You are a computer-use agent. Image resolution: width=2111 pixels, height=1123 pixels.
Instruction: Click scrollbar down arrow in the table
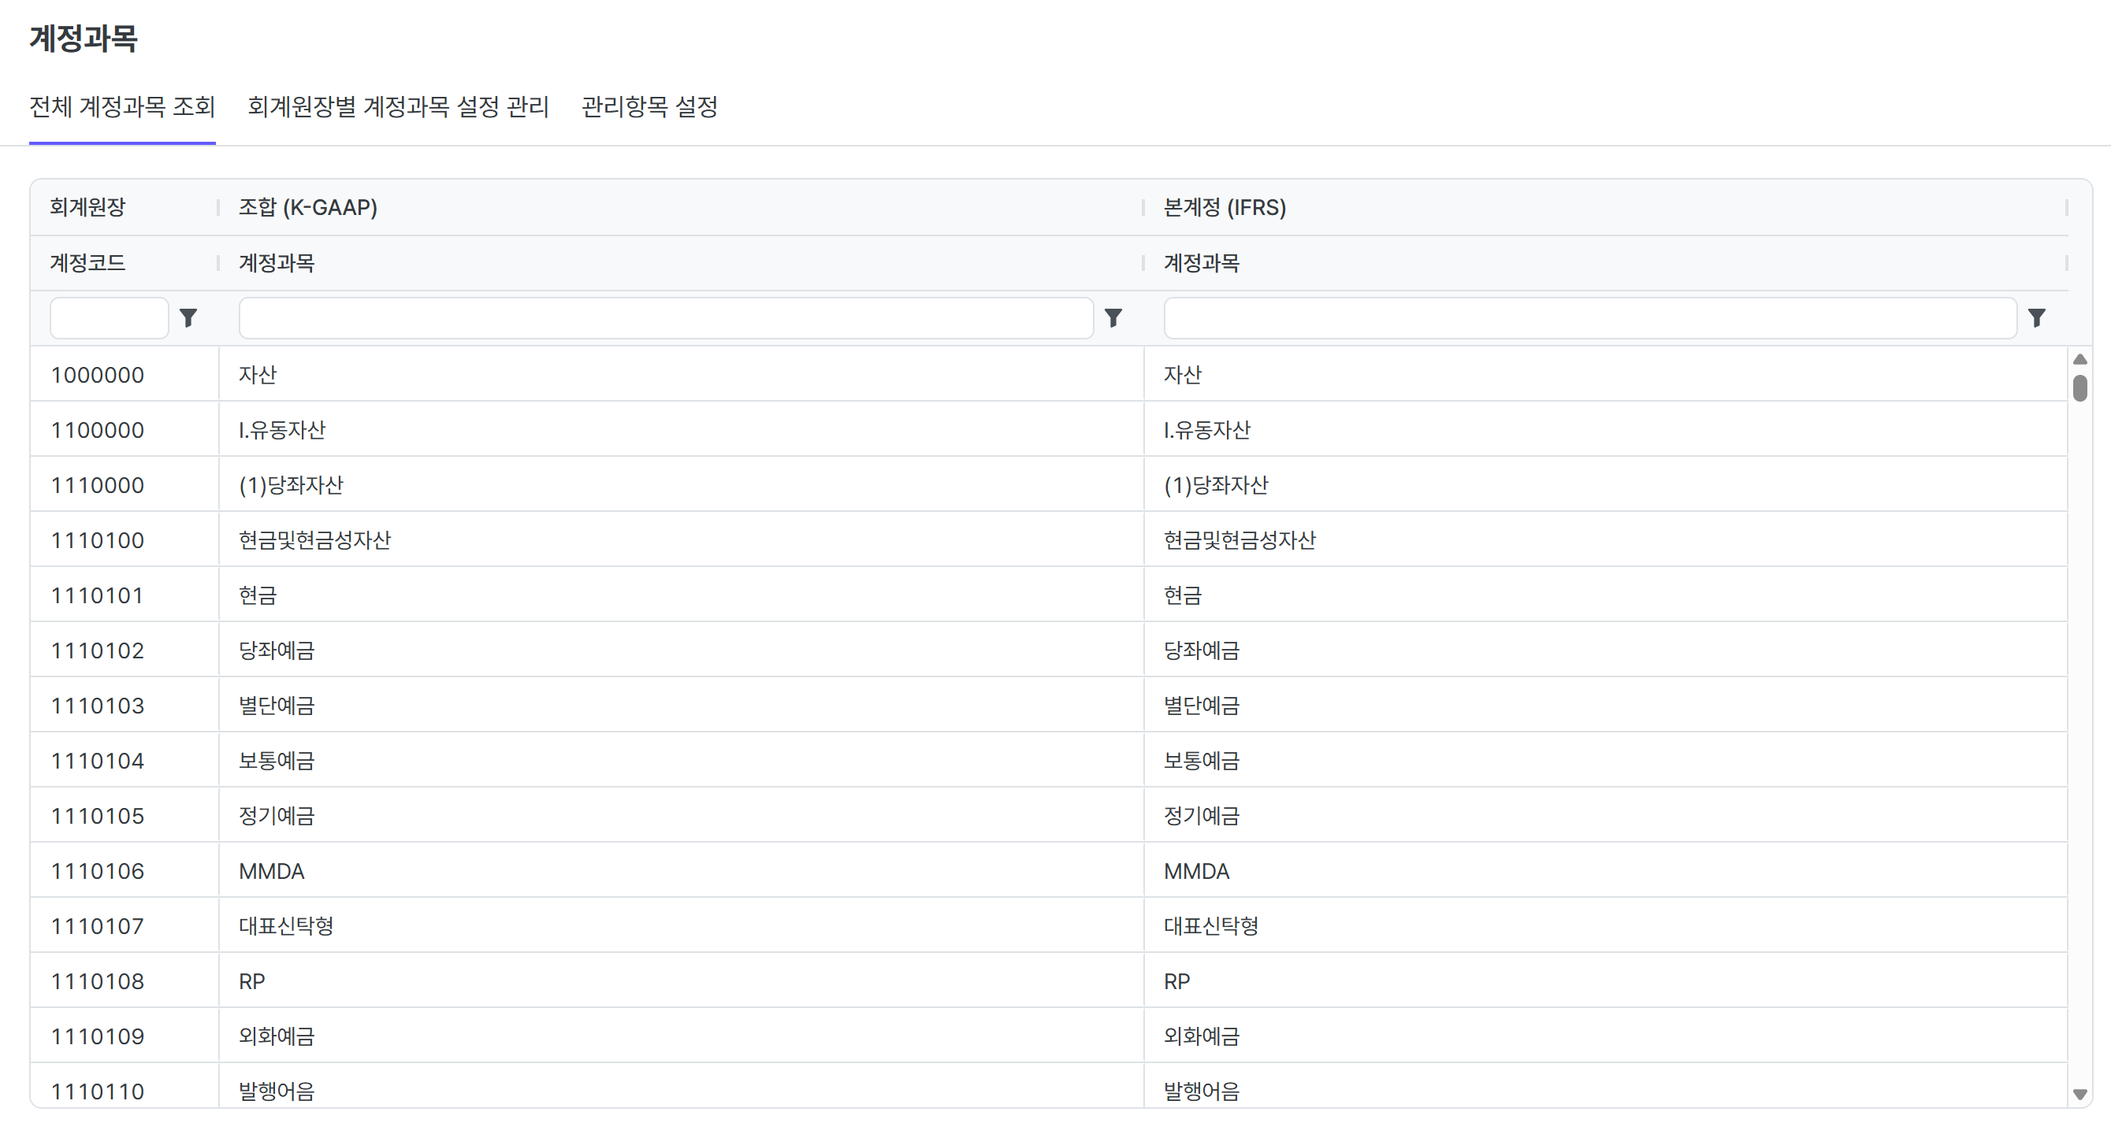coord(2079,1095)
